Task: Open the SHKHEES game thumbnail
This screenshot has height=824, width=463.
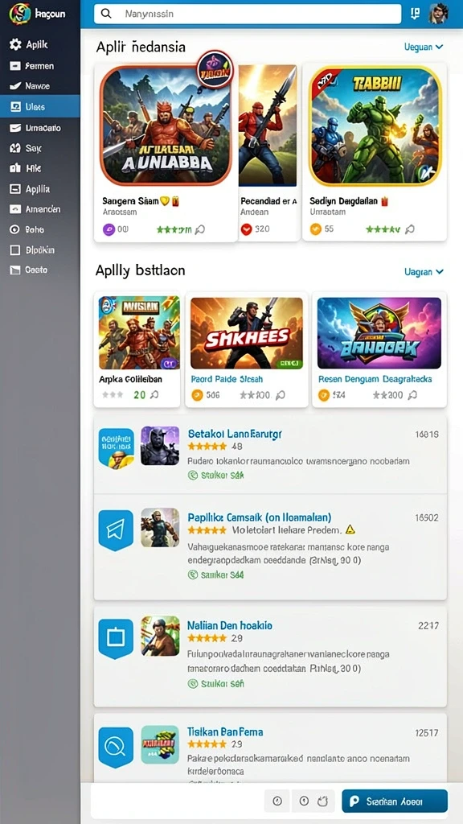Action: coord(247,333)
